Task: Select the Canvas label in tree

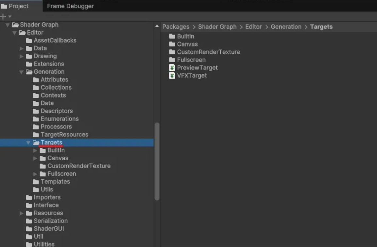Action: click(58, 158)
